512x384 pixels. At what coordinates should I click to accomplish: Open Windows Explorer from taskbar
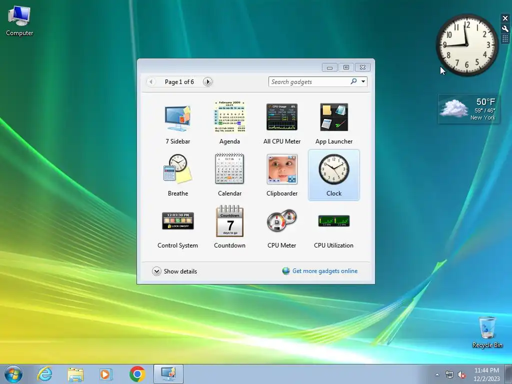pyautogui.click(x=75, y=374)
